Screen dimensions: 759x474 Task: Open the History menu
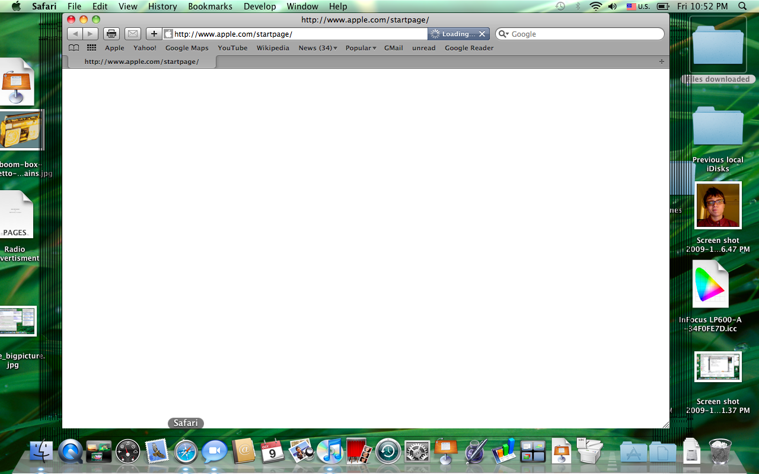[162, 7]
